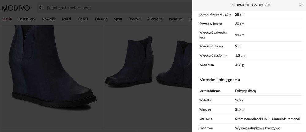The width and height of the screenshot is (306, 132).
Task: Select the 'Wnętrze' label
Action: click(x=205, y=109)
